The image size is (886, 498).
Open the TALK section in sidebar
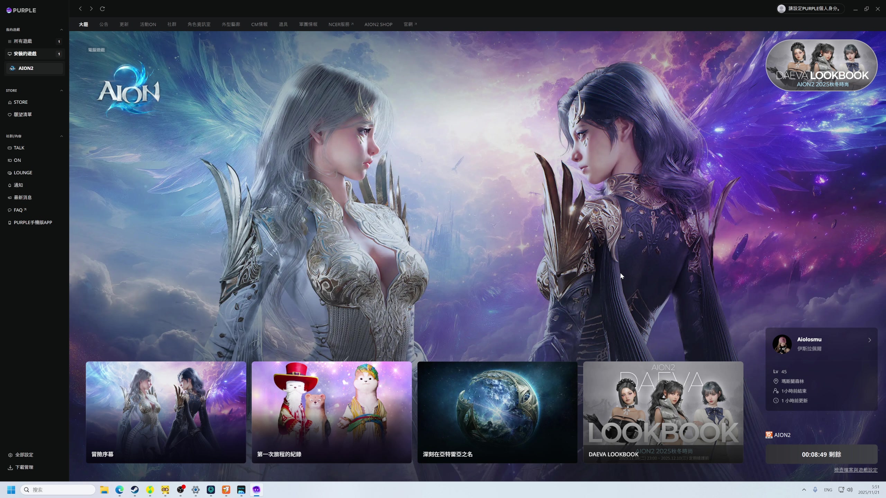pyautogui.click(x=19, y=148)
